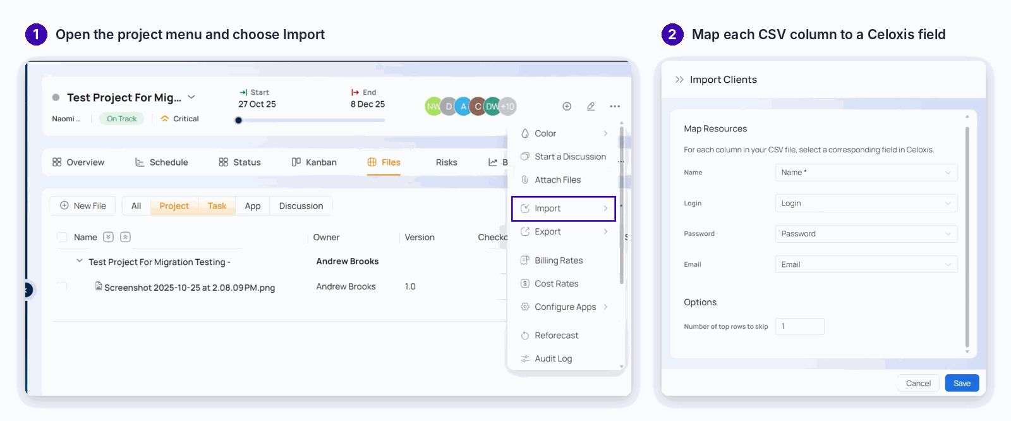The height and width of the screenshot is (421, 1011).
Task: Open the Login field mapping dropdown
Action: point(866,204)
